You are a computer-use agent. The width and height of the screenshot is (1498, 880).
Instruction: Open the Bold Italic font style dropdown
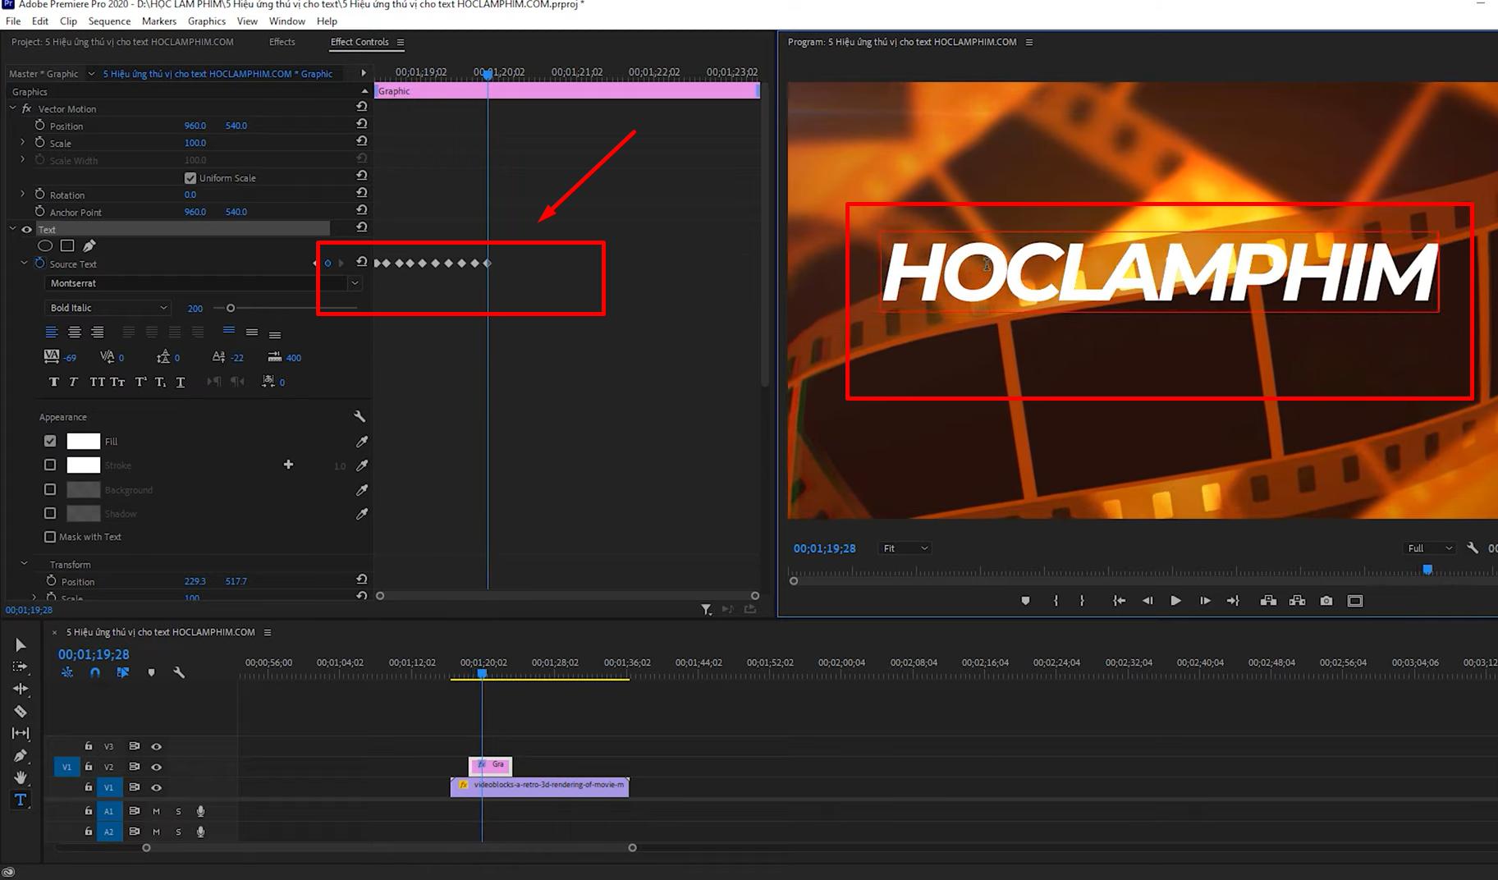(x=163, y=308)
